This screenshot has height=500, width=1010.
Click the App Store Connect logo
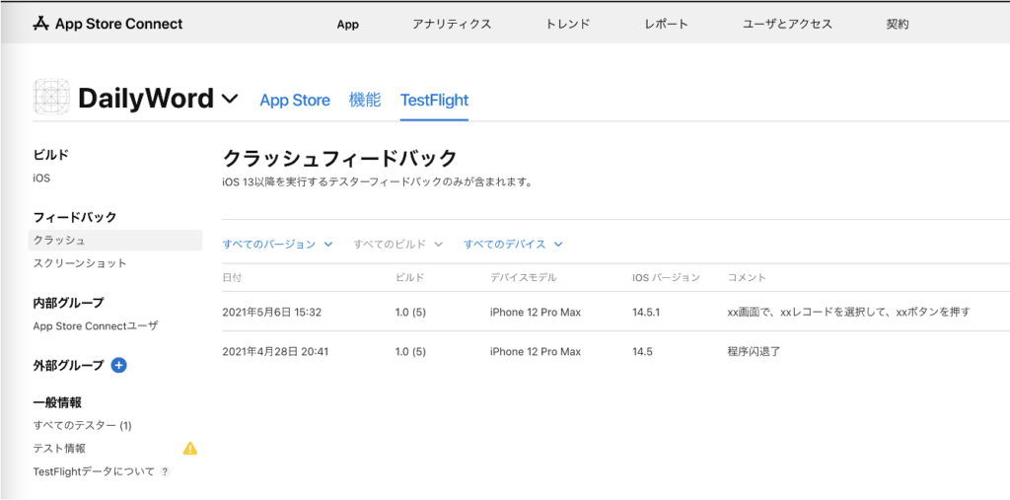(x=108, y=24)
